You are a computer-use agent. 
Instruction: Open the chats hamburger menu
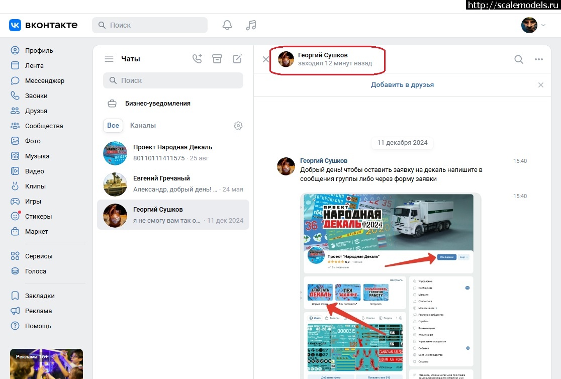(109, 59)
